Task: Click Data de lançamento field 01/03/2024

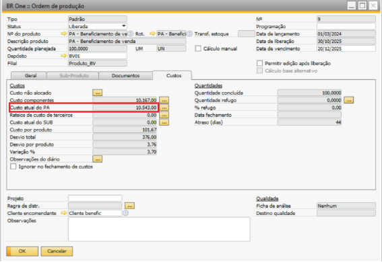Action: click(x=346, y=34)
